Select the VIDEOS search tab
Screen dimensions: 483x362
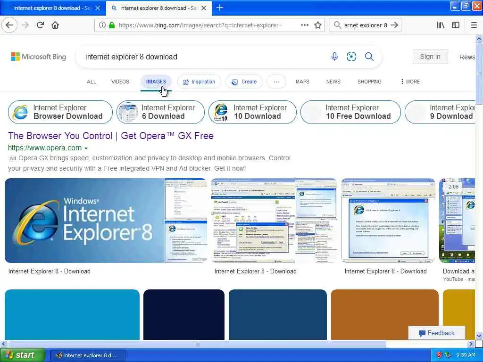point(120,82)
